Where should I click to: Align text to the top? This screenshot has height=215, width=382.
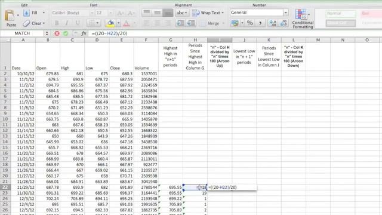coord(147,13)
